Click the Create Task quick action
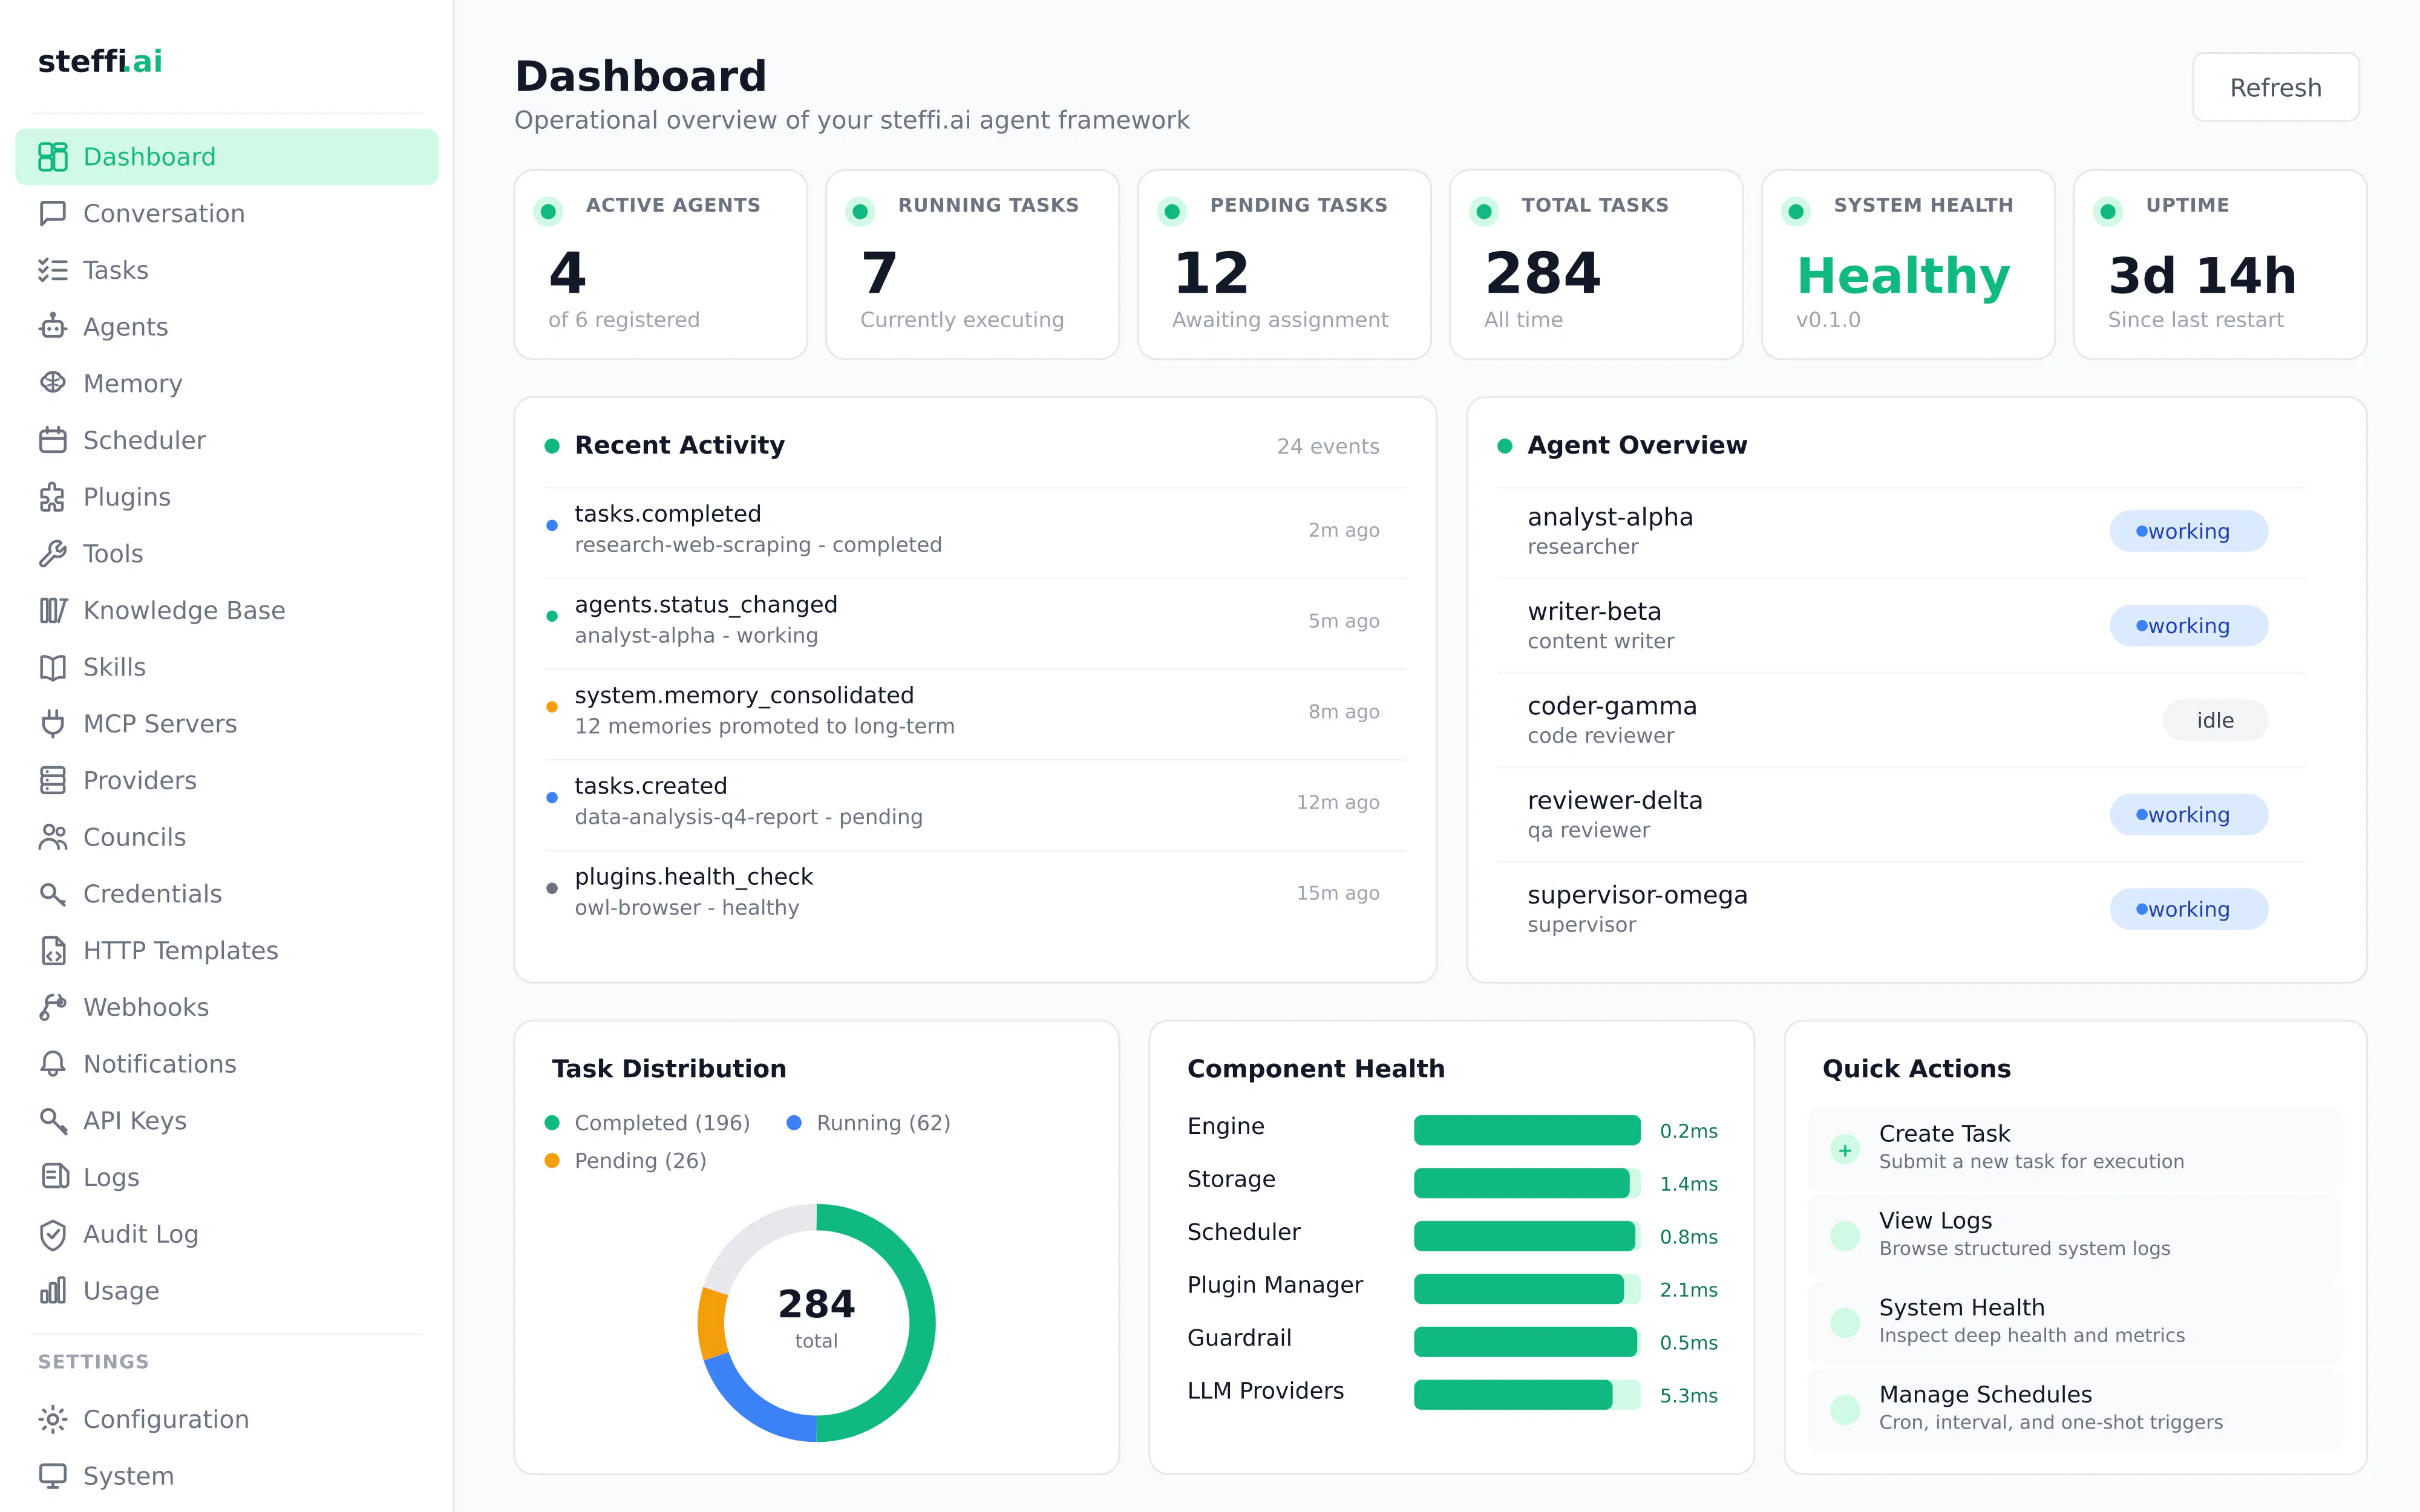The height and width of the screenshot is (1512, 2420). click(2075, 1147)
